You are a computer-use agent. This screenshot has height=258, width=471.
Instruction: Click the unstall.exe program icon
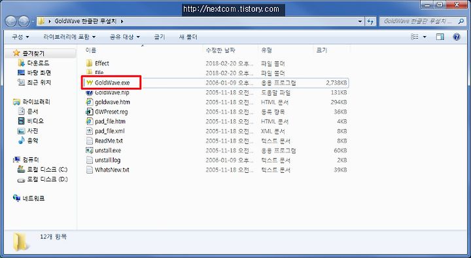(x=89, y=150)
